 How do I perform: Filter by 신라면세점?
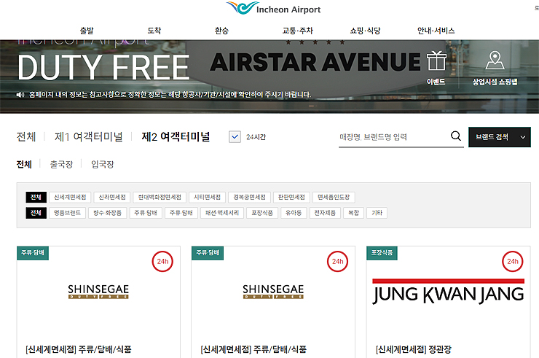click(x=112, y=198)
